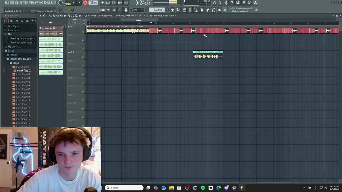Select the Attack Clap 10 sample
The height and width of the screenshot is (192, 342).
22,101
